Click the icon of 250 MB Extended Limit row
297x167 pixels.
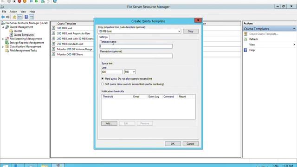(x=54, y=44)
